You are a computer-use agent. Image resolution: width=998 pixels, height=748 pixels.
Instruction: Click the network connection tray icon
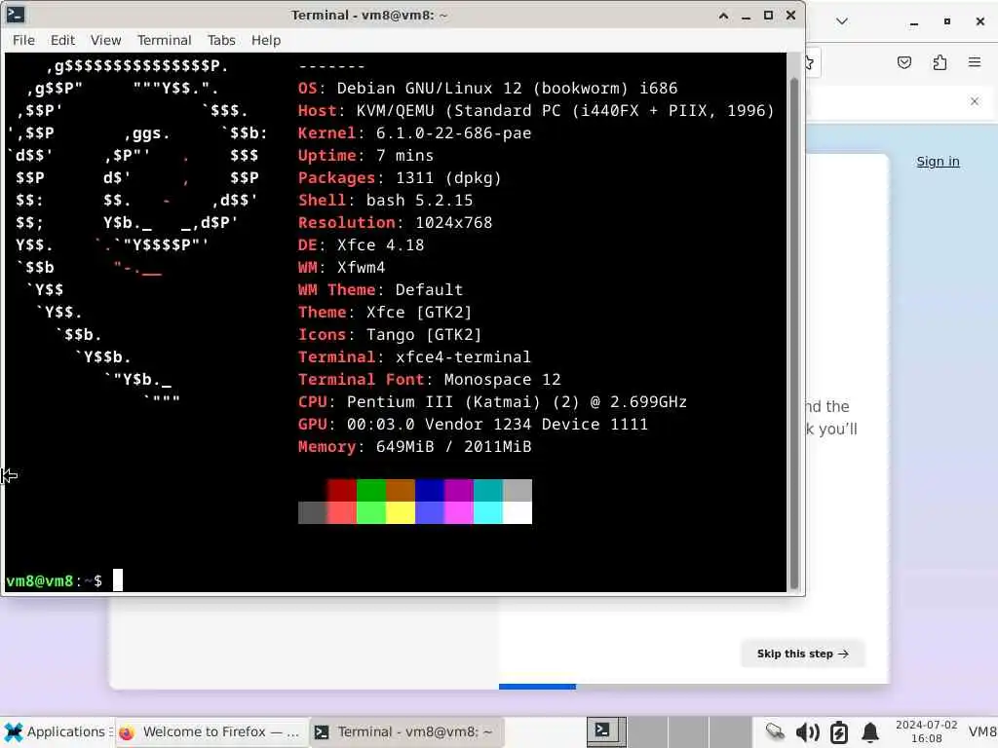pos(775,732)
